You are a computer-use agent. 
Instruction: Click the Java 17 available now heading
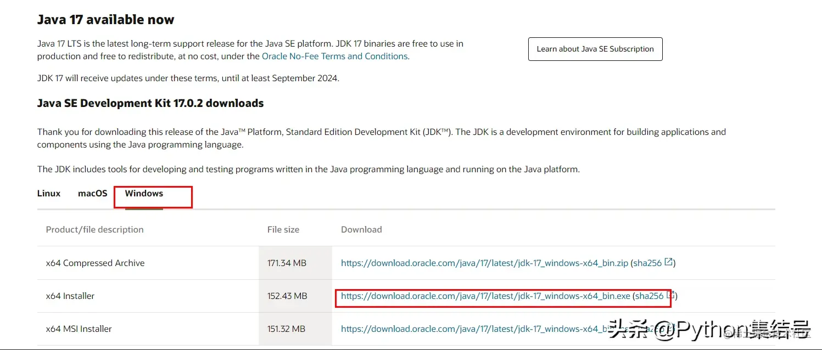tap(105, 19)
